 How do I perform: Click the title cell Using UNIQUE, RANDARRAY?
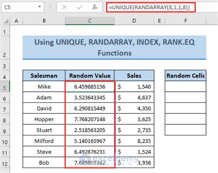click(115, 47)
